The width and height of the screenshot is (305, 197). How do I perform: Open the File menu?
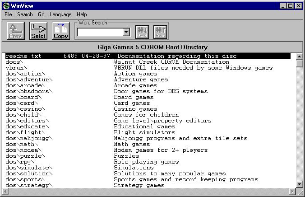tap(8, 14)
